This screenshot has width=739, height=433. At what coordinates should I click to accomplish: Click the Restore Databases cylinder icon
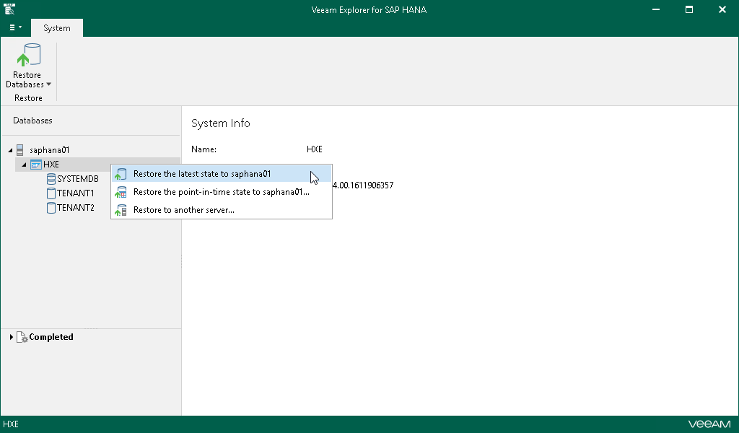pyautogui.click(x=28, y=55)
